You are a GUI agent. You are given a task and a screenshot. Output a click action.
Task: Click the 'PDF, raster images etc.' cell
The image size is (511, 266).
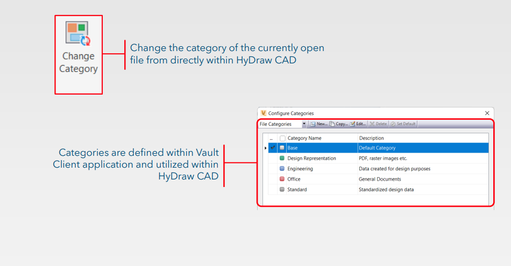(423, 158)
